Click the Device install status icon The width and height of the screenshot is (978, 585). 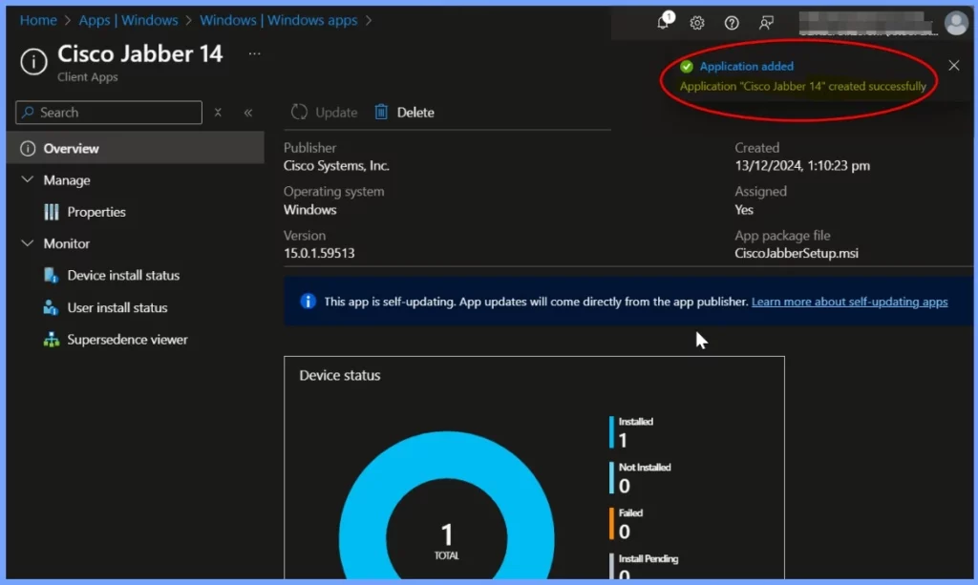pos(52,276)
